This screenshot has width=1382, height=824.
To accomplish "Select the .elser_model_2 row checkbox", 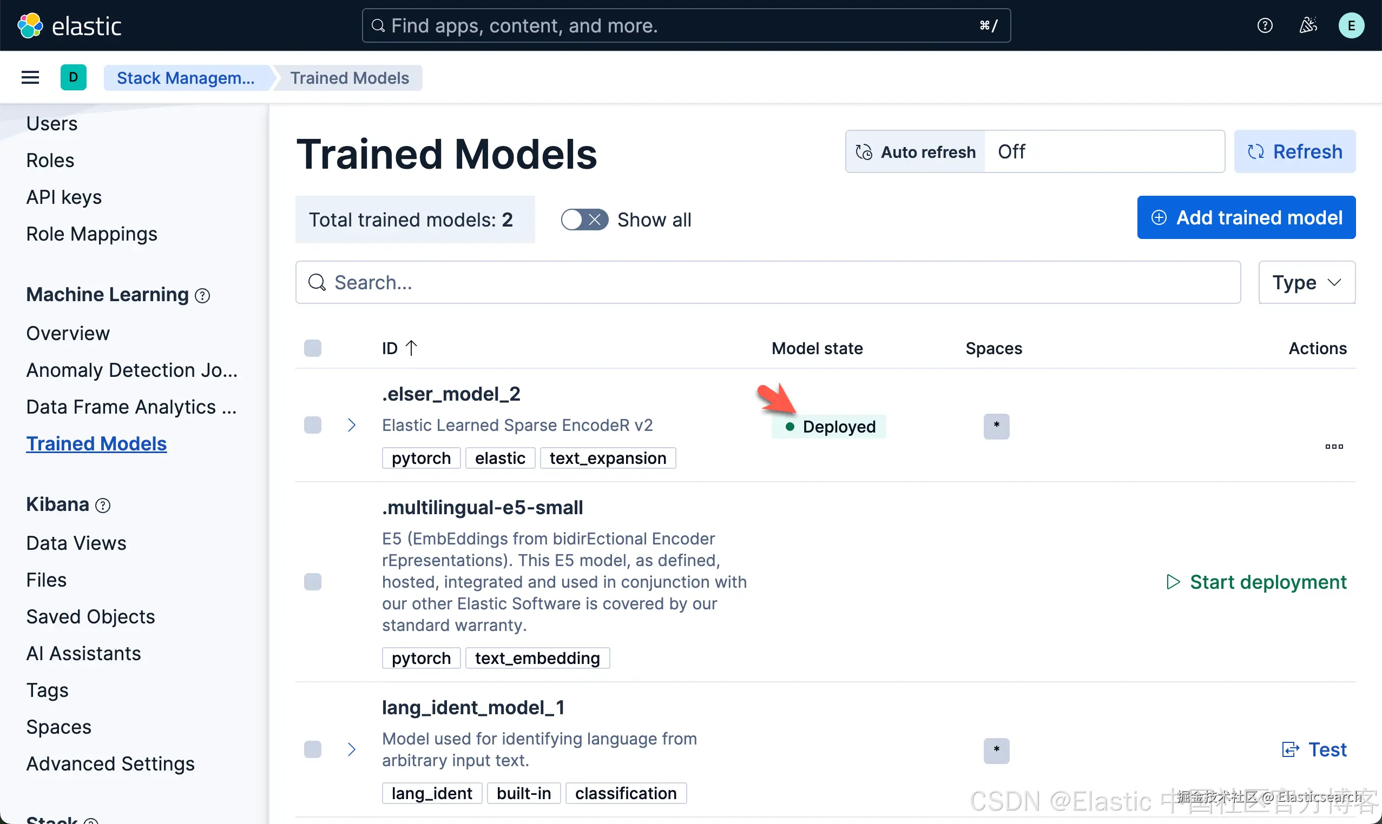I will click(313, 426).
